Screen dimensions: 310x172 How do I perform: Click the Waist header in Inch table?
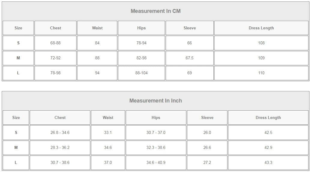point(108,117)
